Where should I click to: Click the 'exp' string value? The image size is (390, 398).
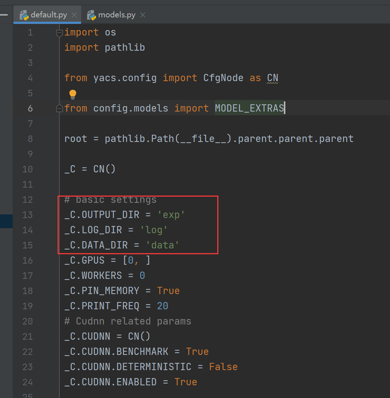171,215
